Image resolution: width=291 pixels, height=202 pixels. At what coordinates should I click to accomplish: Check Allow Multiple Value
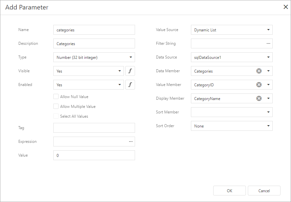tap(56, 106)
